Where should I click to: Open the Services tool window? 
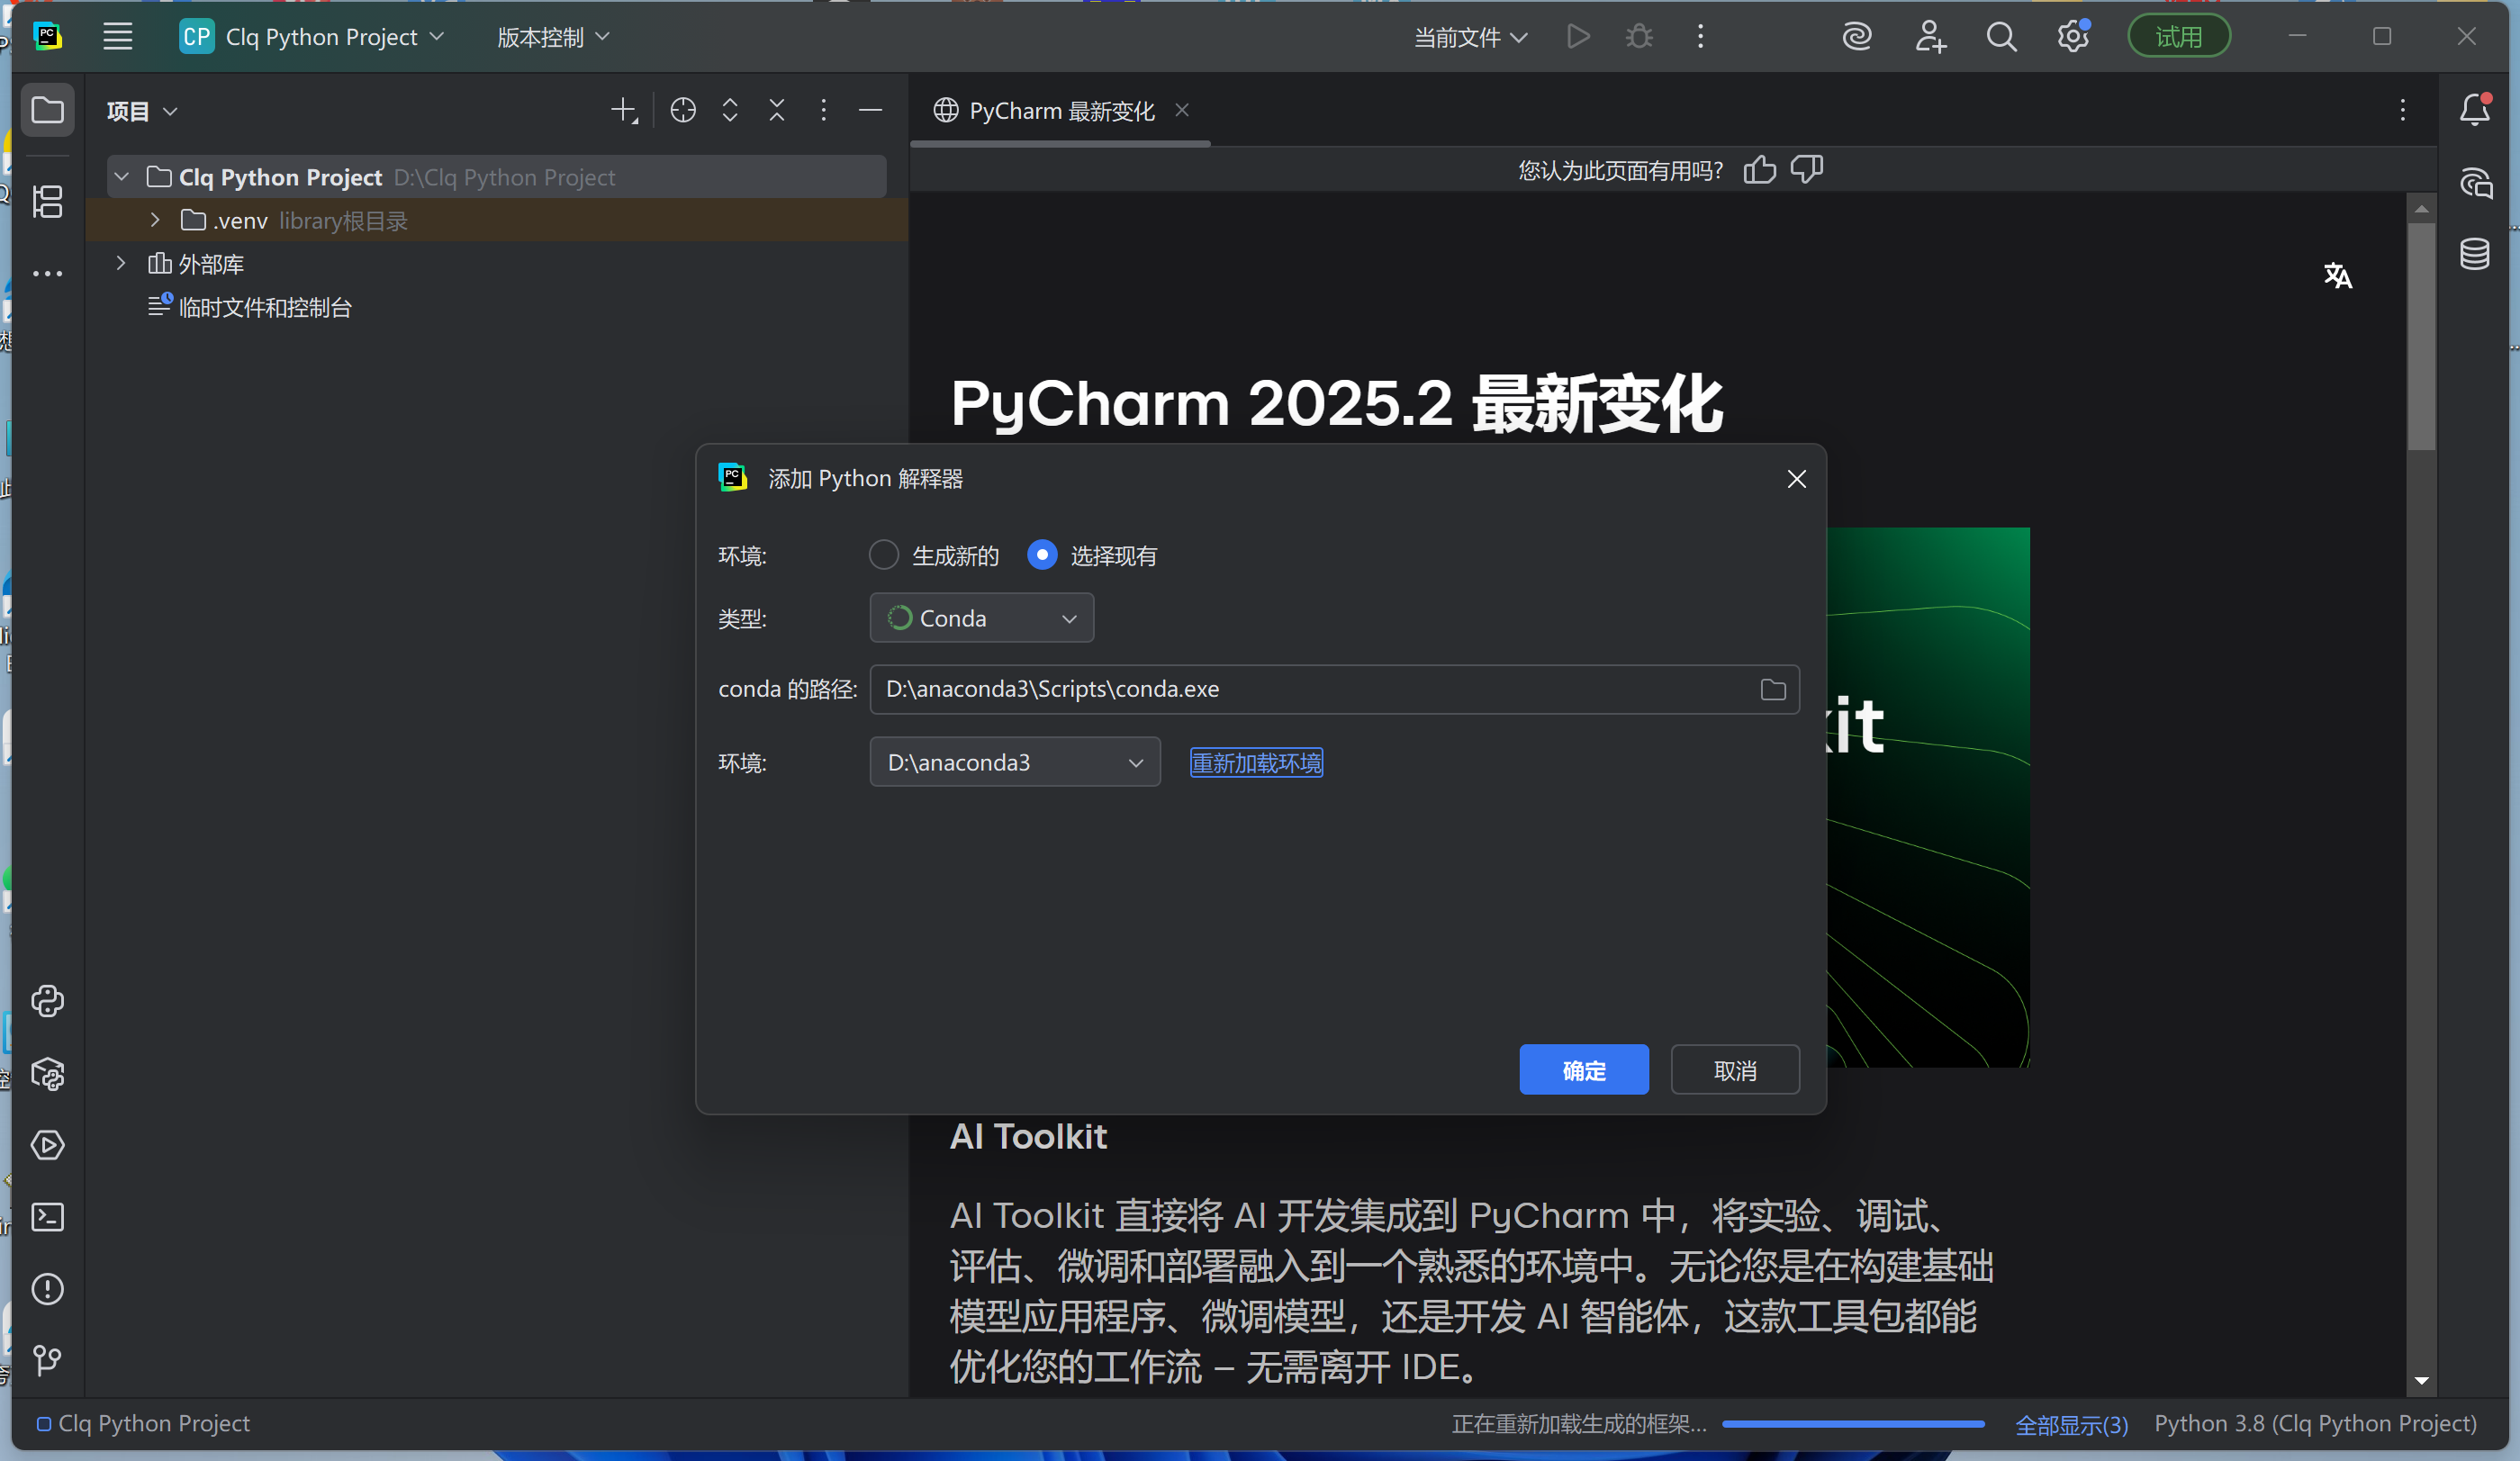click(47, 1145)
